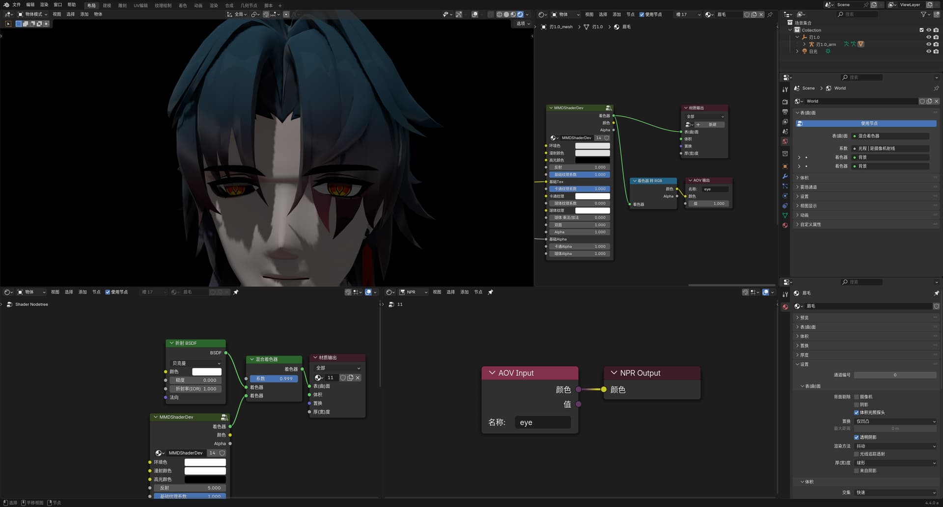
Task: Pin the top shader editor node tree
Action: tap(770, 14)
